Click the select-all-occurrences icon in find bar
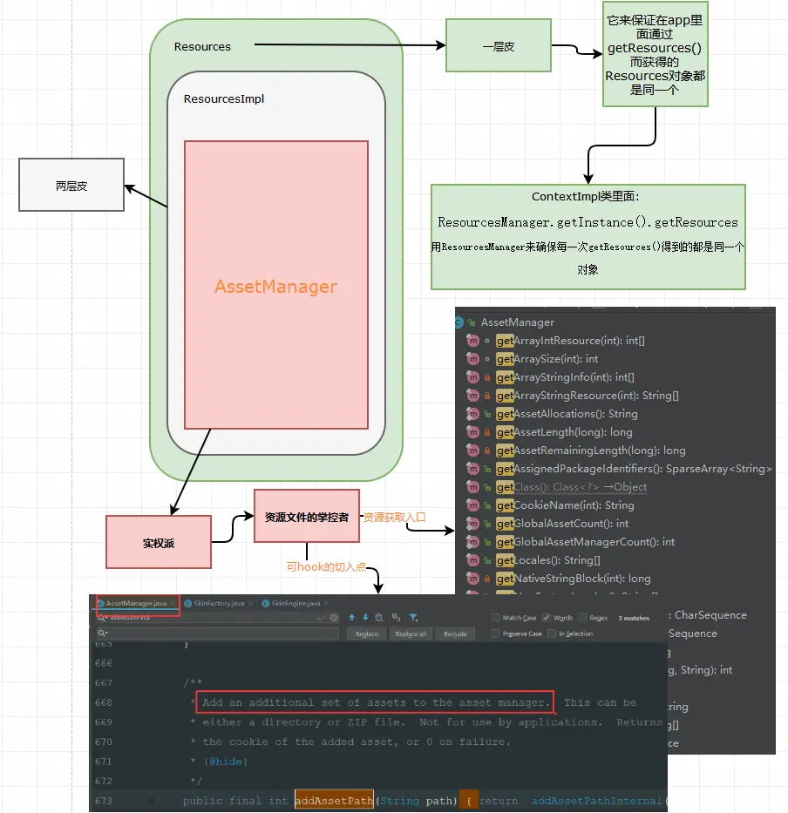The width and height of the screenshot is (788, 813). click(397, 617)
